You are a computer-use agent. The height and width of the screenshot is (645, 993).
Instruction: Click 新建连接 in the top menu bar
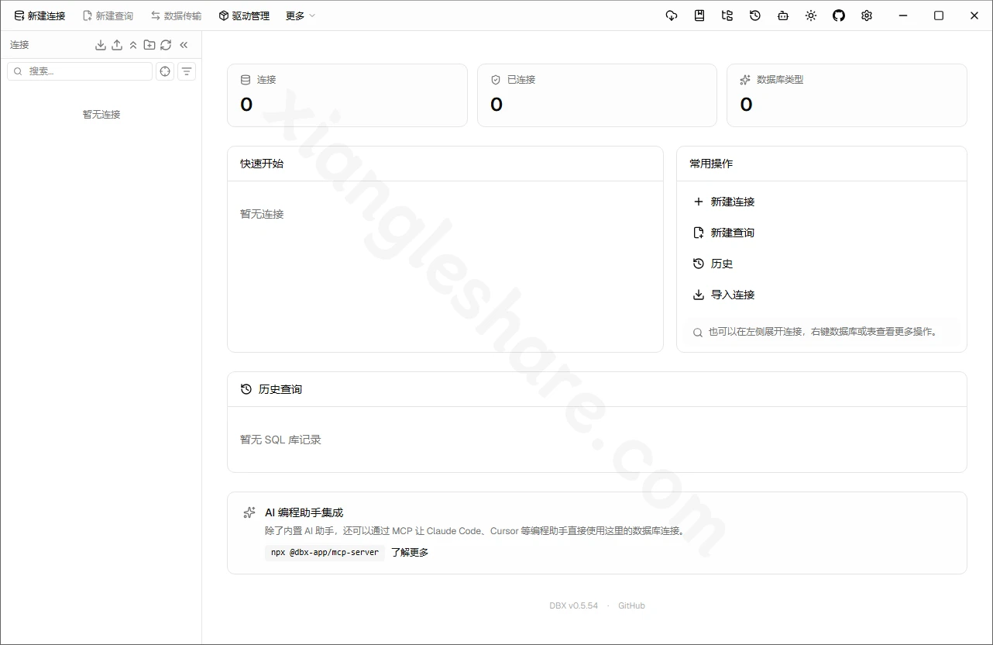(40, 16)
